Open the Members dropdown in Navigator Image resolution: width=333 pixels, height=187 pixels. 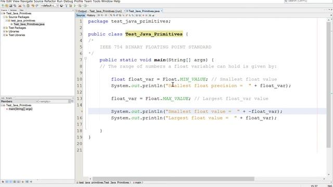[19, 101]
